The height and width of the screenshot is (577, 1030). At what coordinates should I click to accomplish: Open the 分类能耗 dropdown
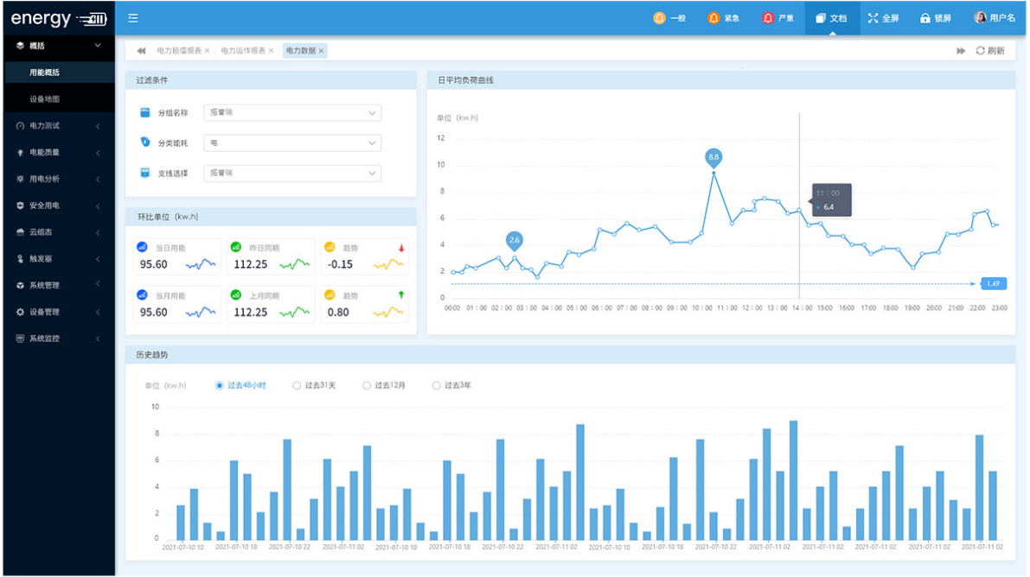(292, 143)
